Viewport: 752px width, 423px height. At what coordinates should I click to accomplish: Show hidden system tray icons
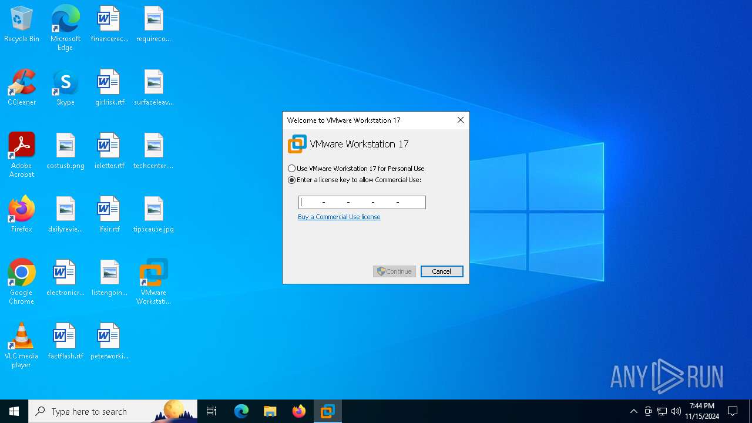(x=634, y=411)
